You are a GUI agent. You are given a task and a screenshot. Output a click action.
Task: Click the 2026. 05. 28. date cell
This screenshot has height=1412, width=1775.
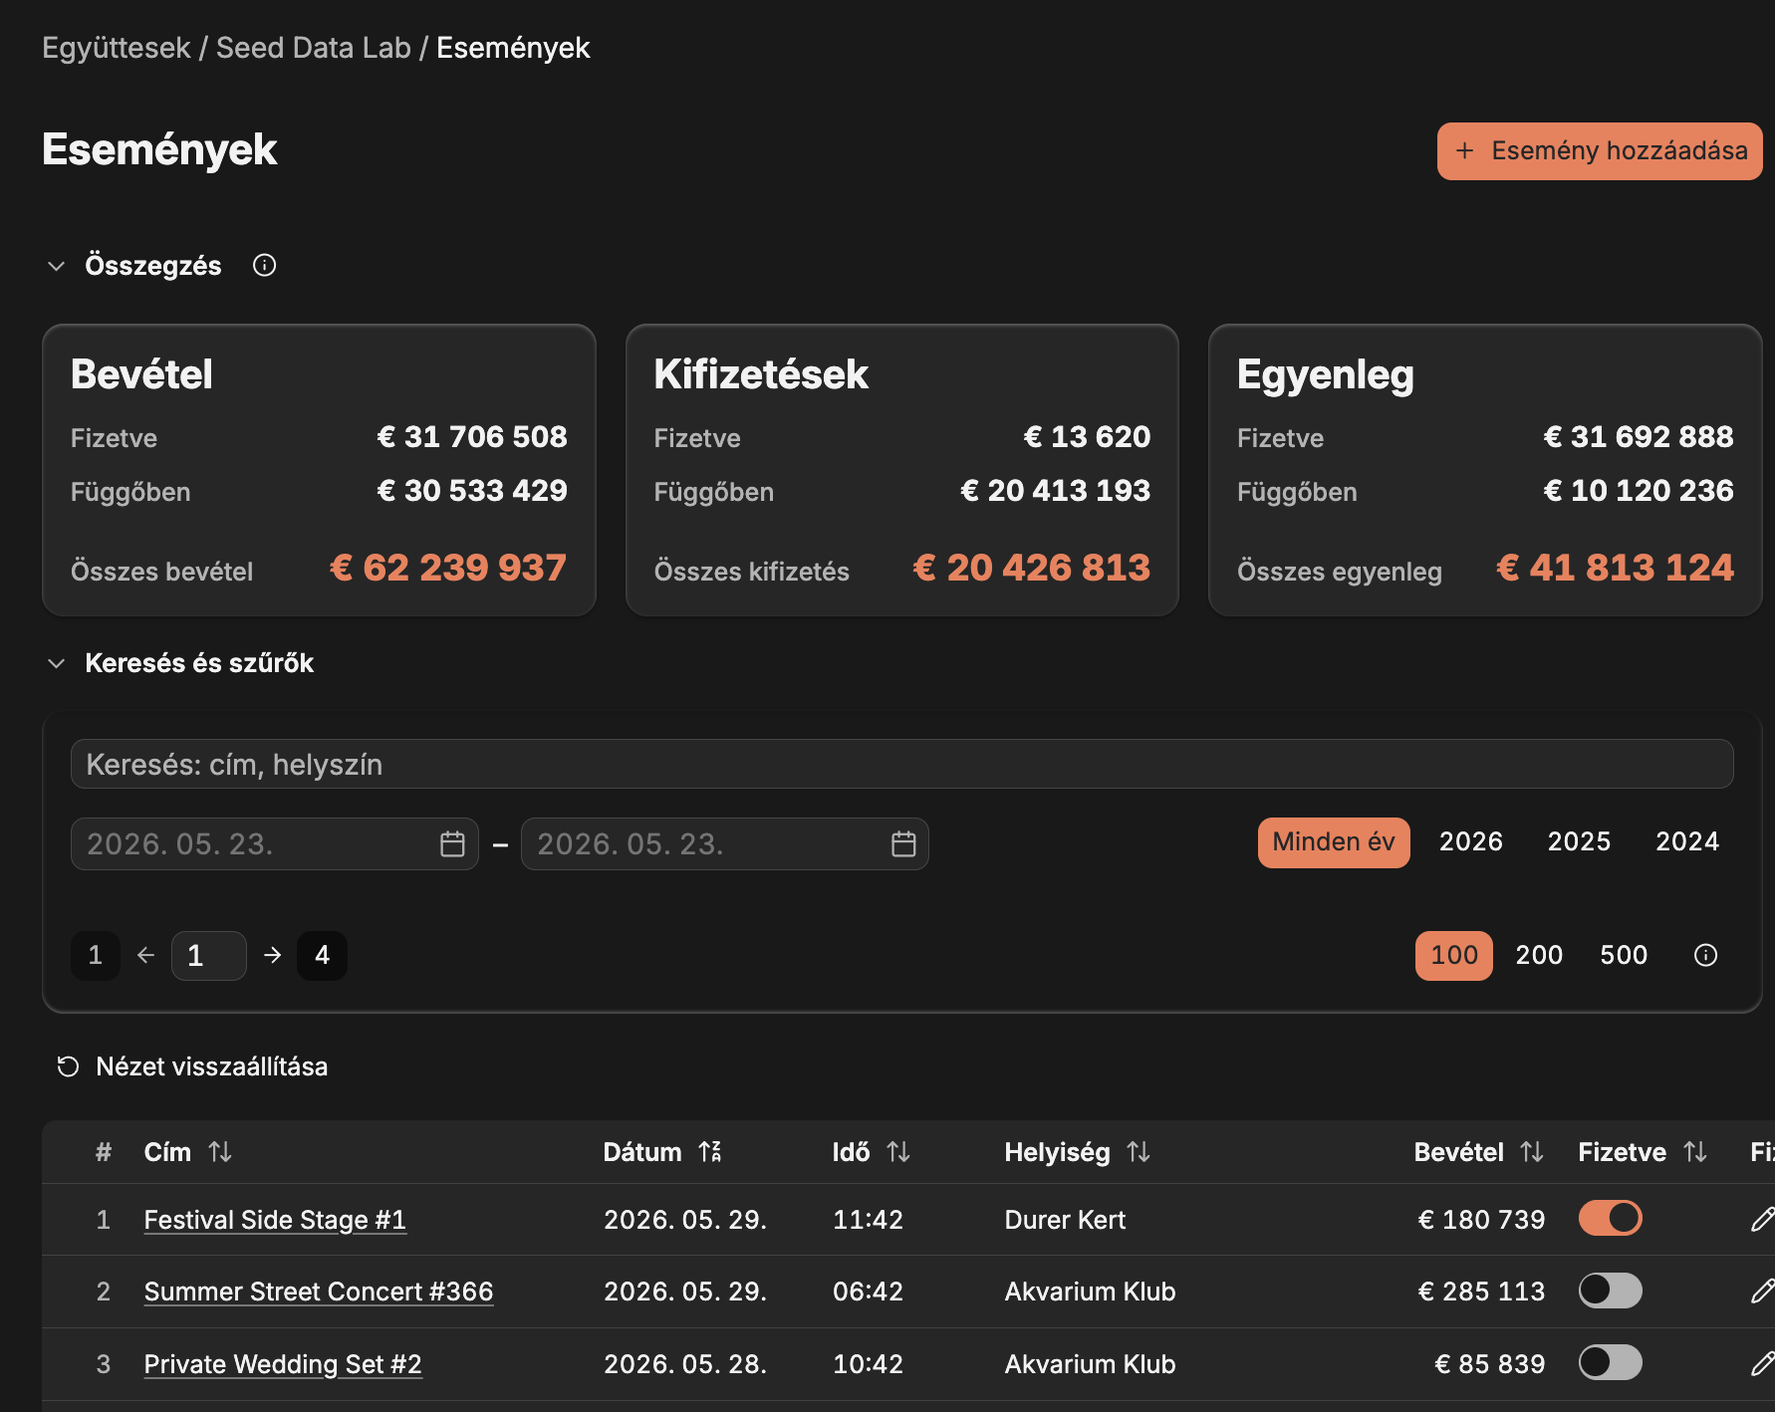coord(685,1364)
